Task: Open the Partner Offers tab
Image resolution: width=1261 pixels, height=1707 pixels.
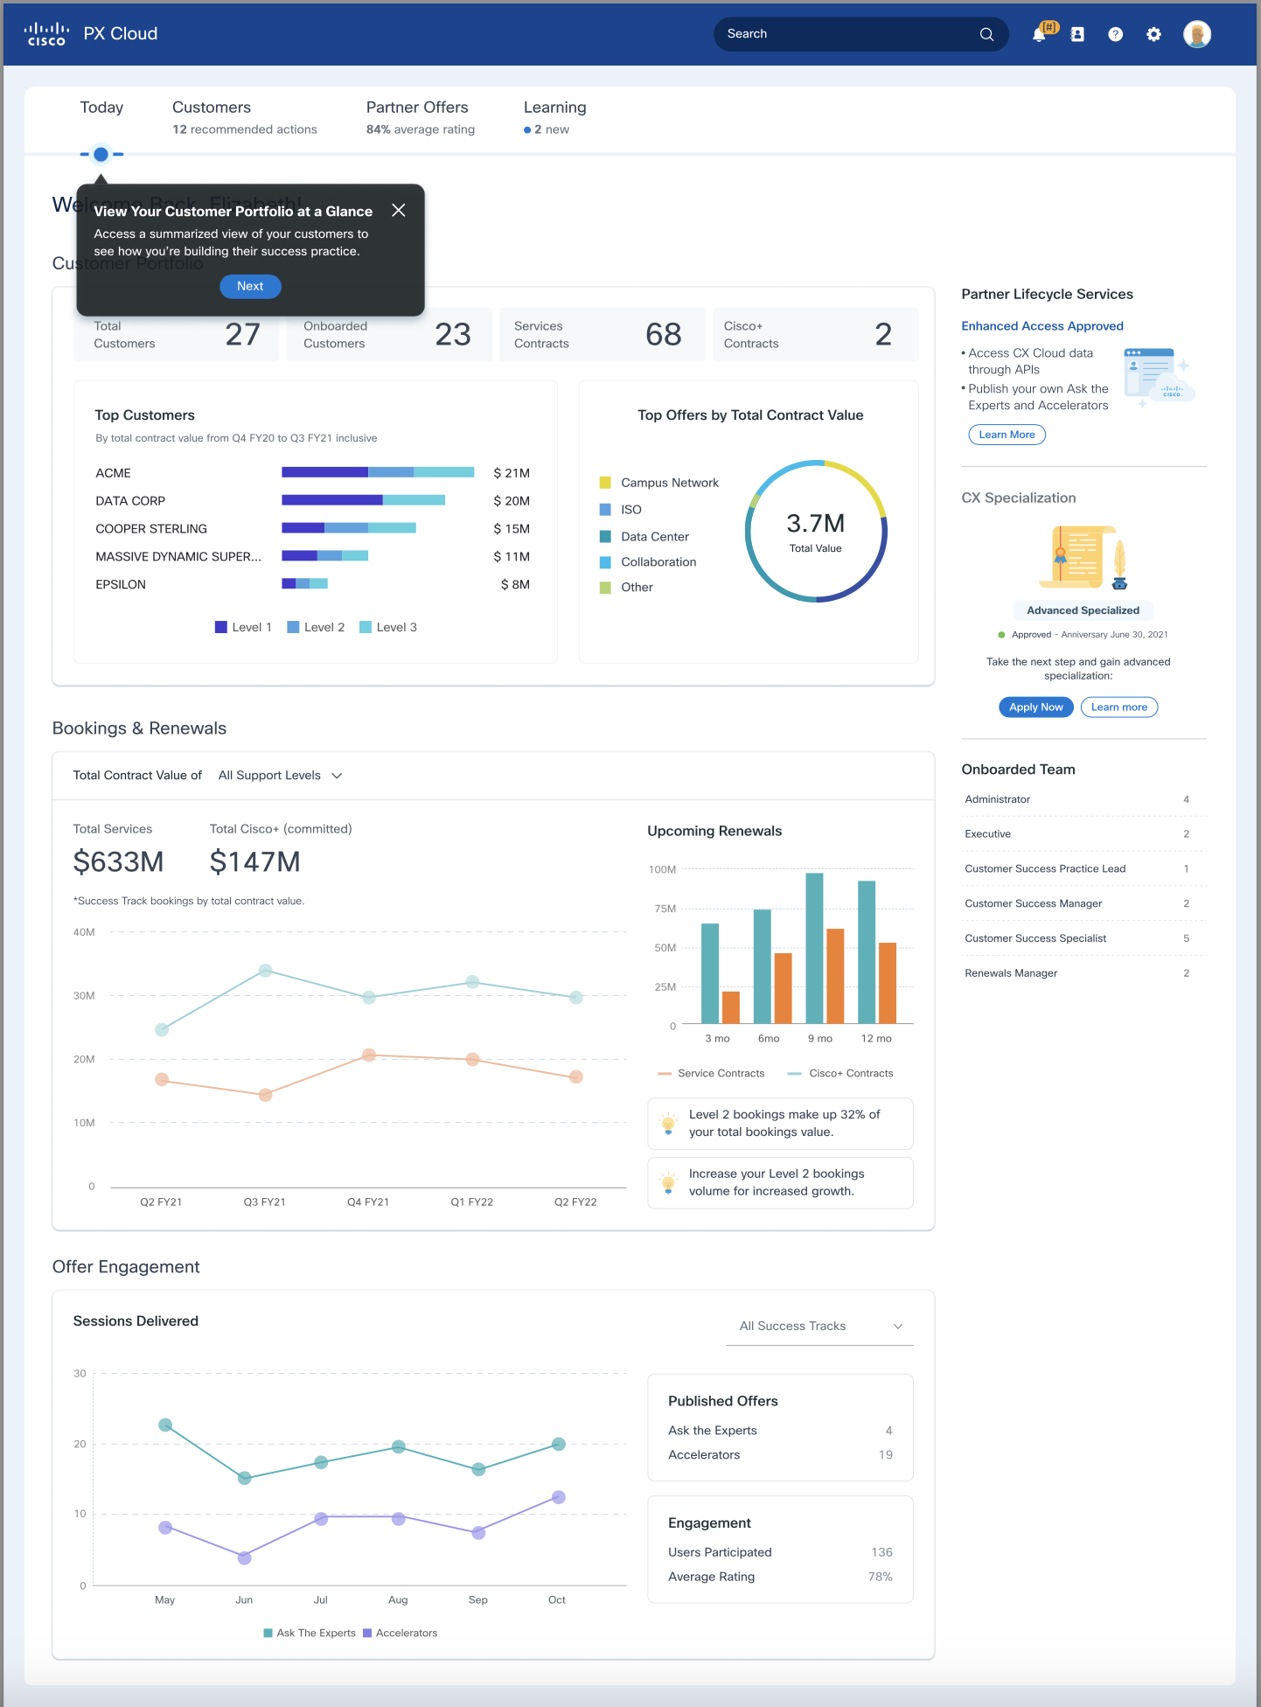Action: click(417, 108)
